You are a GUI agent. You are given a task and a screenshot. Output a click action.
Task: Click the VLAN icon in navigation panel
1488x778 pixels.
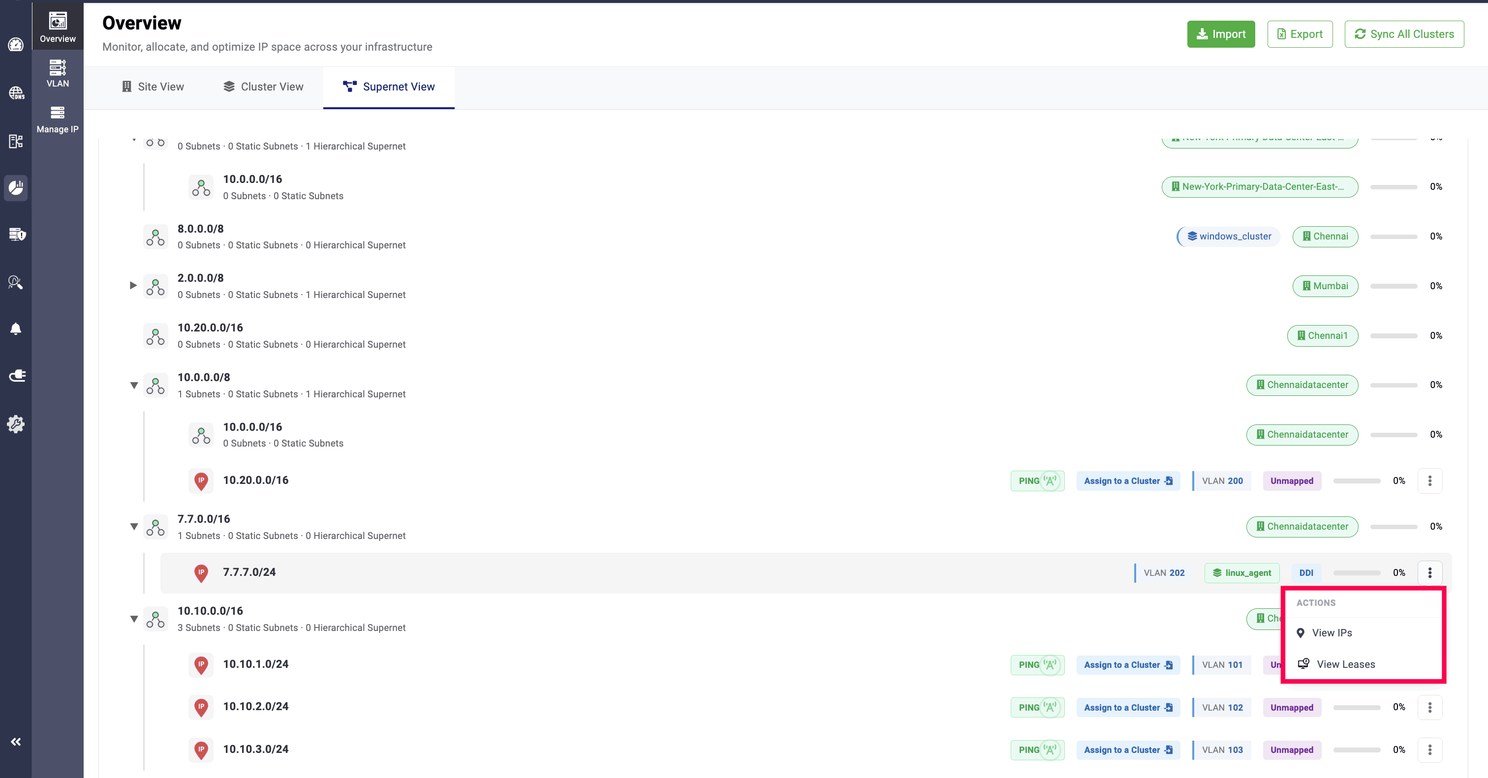click(x=57, y=73)
